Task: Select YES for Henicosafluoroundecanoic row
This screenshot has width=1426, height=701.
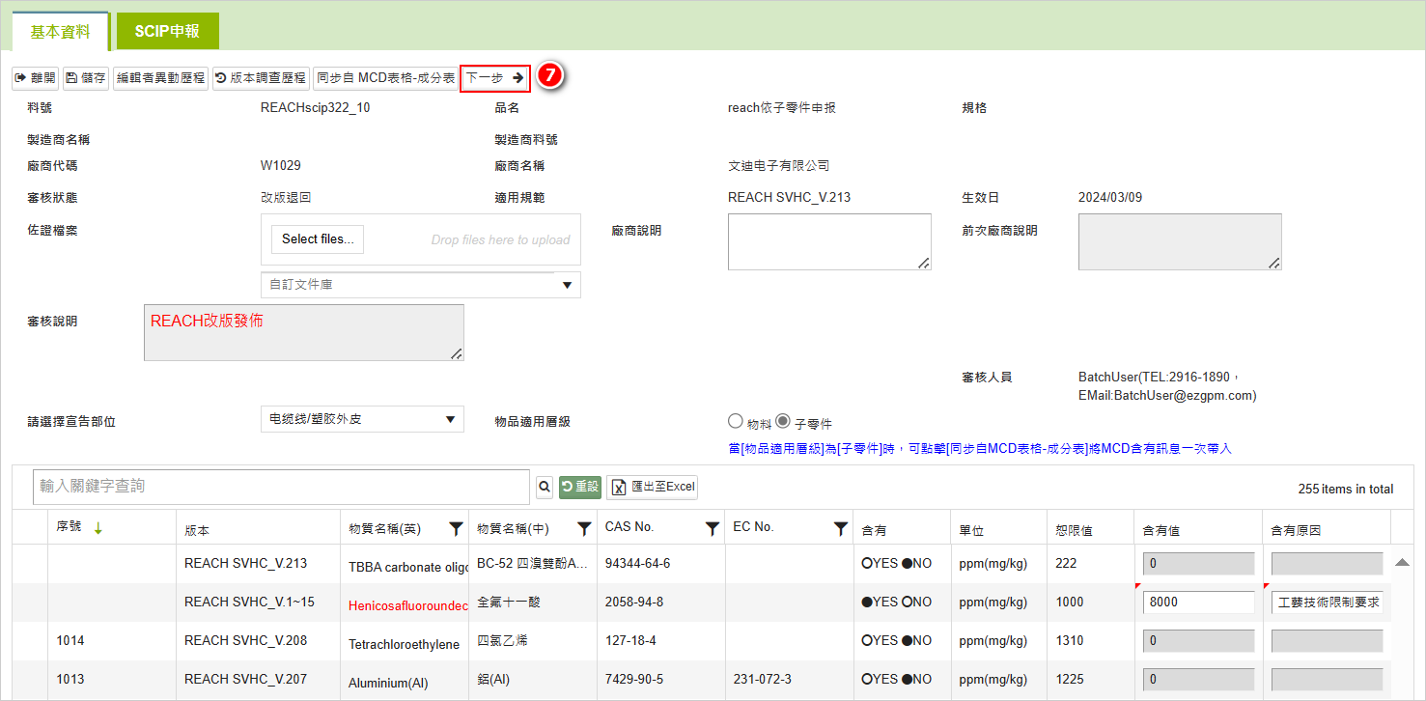Action: tap(867, 603)
